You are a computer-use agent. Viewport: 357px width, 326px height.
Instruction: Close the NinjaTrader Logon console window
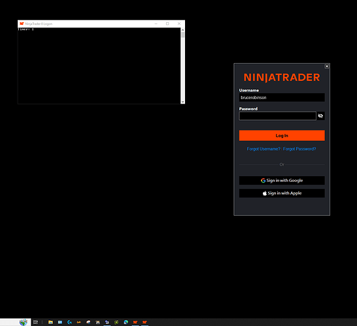179,23
